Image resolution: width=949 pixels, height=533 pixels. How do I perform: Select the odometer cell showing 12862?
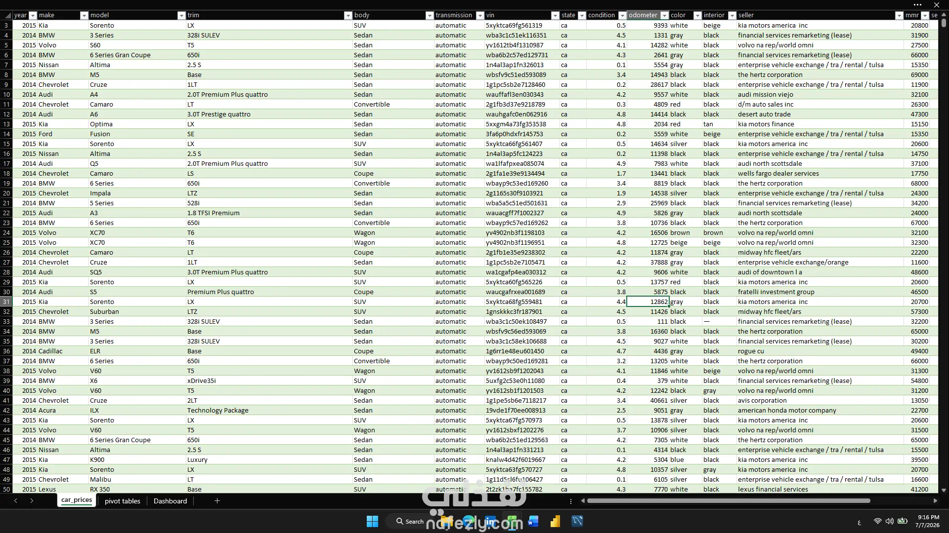click(x=647, y=302)
